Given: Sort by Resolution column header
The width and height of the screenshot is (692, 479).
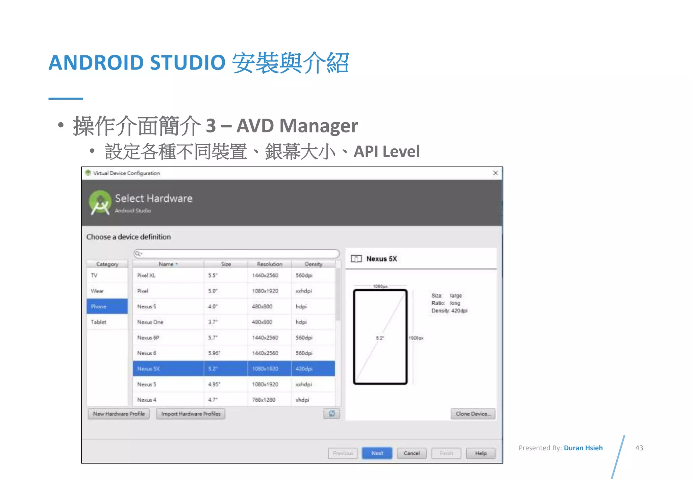Looking at the screenshot, I should (269, 264).
